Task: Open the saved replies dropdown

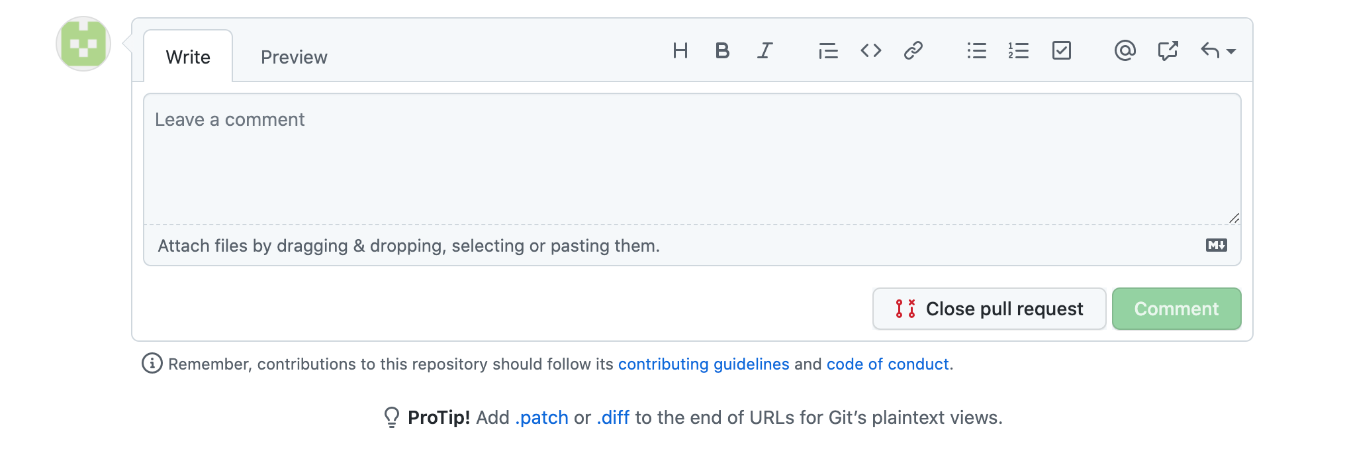Action: (x=1218, y=51)
